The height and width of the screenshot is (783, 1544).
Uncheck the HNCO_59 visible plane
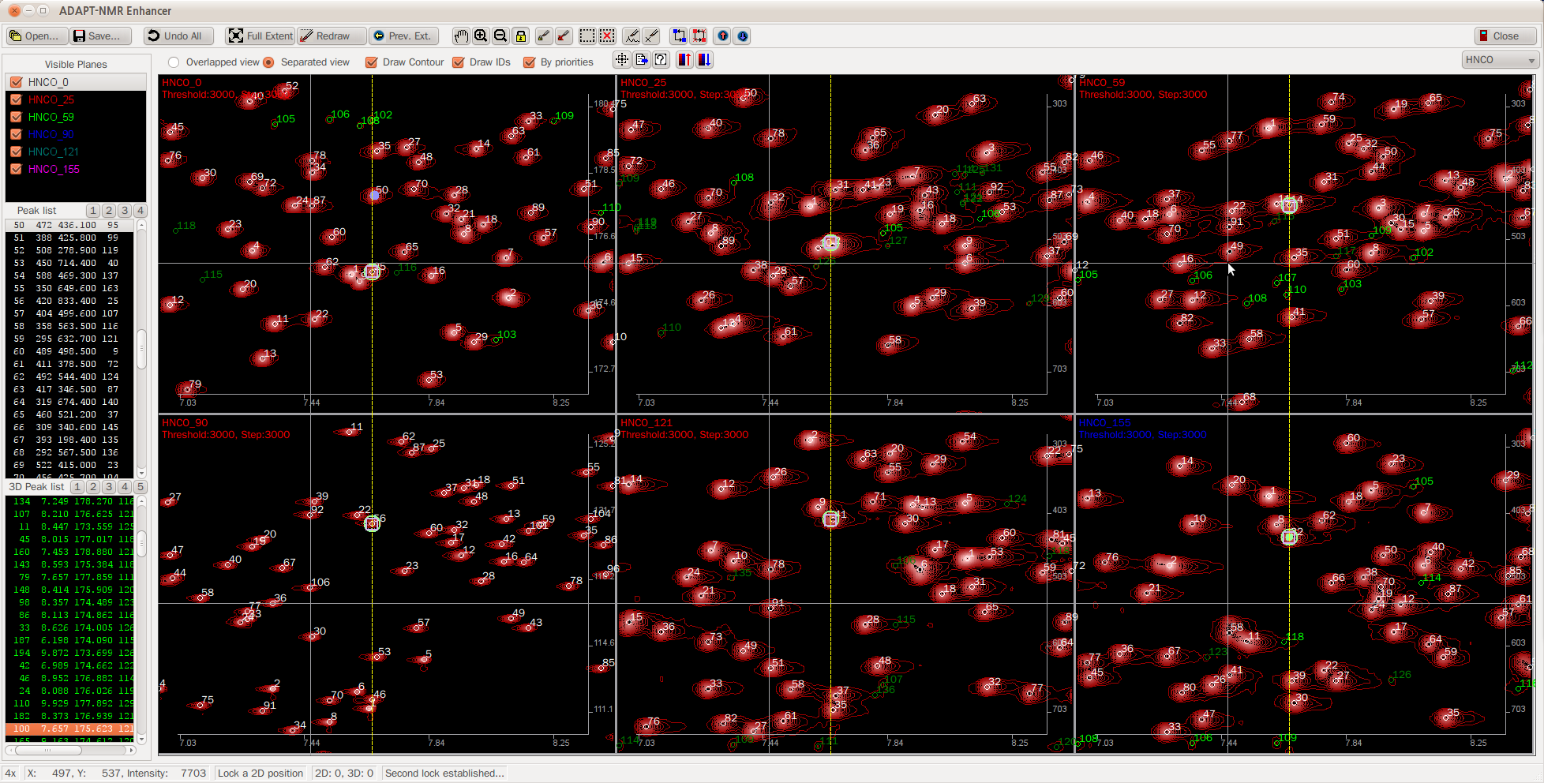(16, 117)
